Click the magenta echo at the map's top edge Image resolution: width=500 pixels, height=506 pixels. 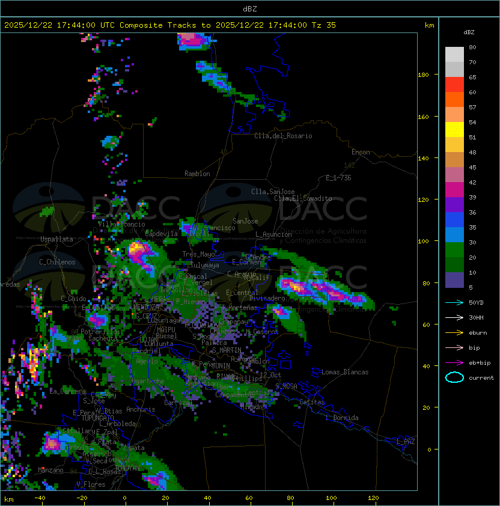click(x=192, y=40)
